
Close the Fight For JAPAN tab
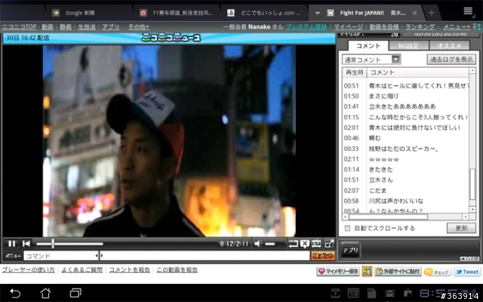point(414,13)
